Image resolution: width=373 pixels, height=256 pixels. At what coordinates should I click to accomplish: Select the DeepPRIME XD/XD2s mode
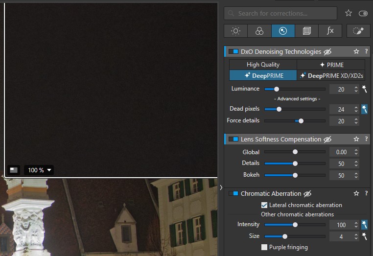(331, 76)
